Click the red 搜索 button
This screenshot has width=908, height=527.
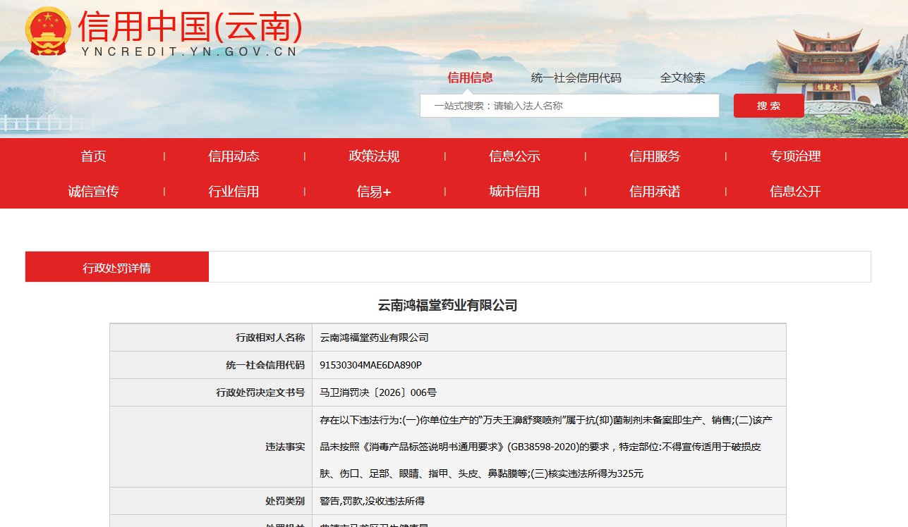tap(769, 106)
